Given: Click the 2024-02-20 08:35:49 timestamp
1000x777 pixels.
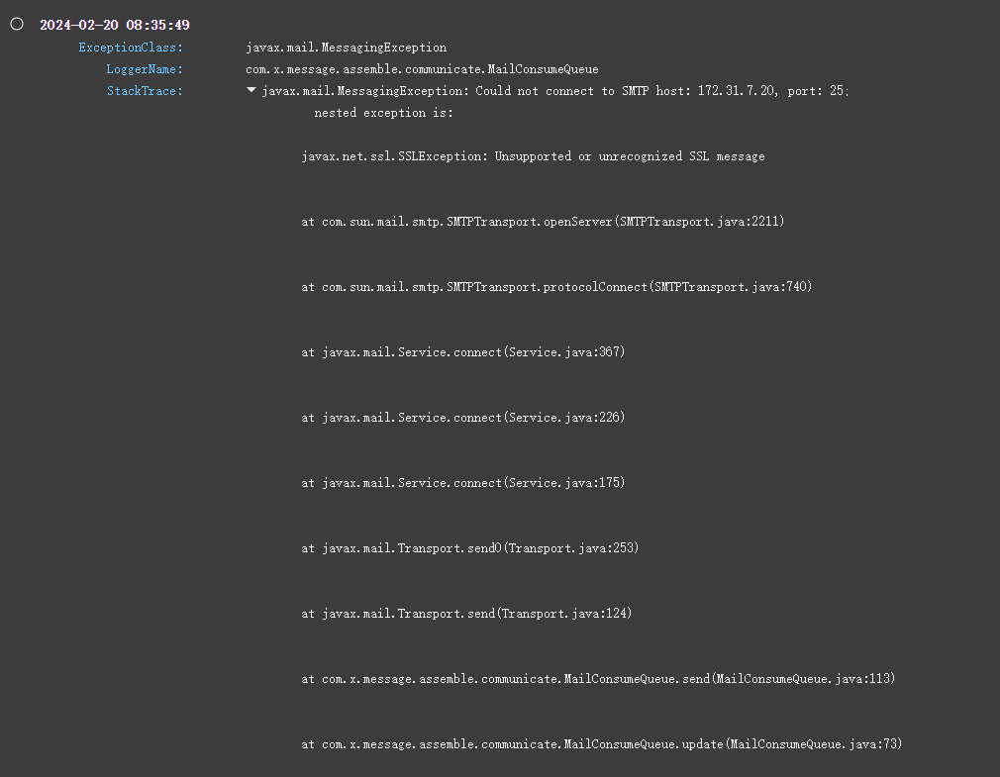Looking at the screenshot, I should [115, 25].
